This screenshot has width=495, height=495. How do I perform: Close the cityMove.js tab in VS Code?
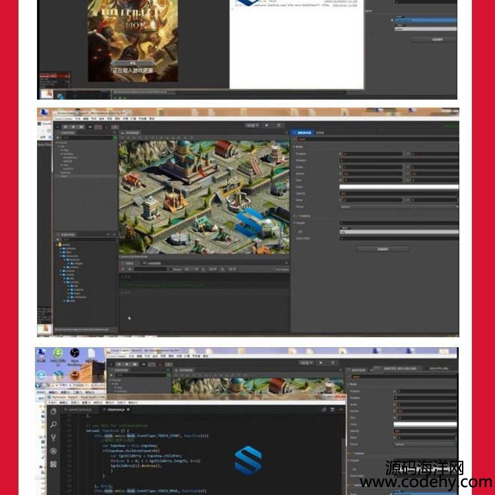128,409
